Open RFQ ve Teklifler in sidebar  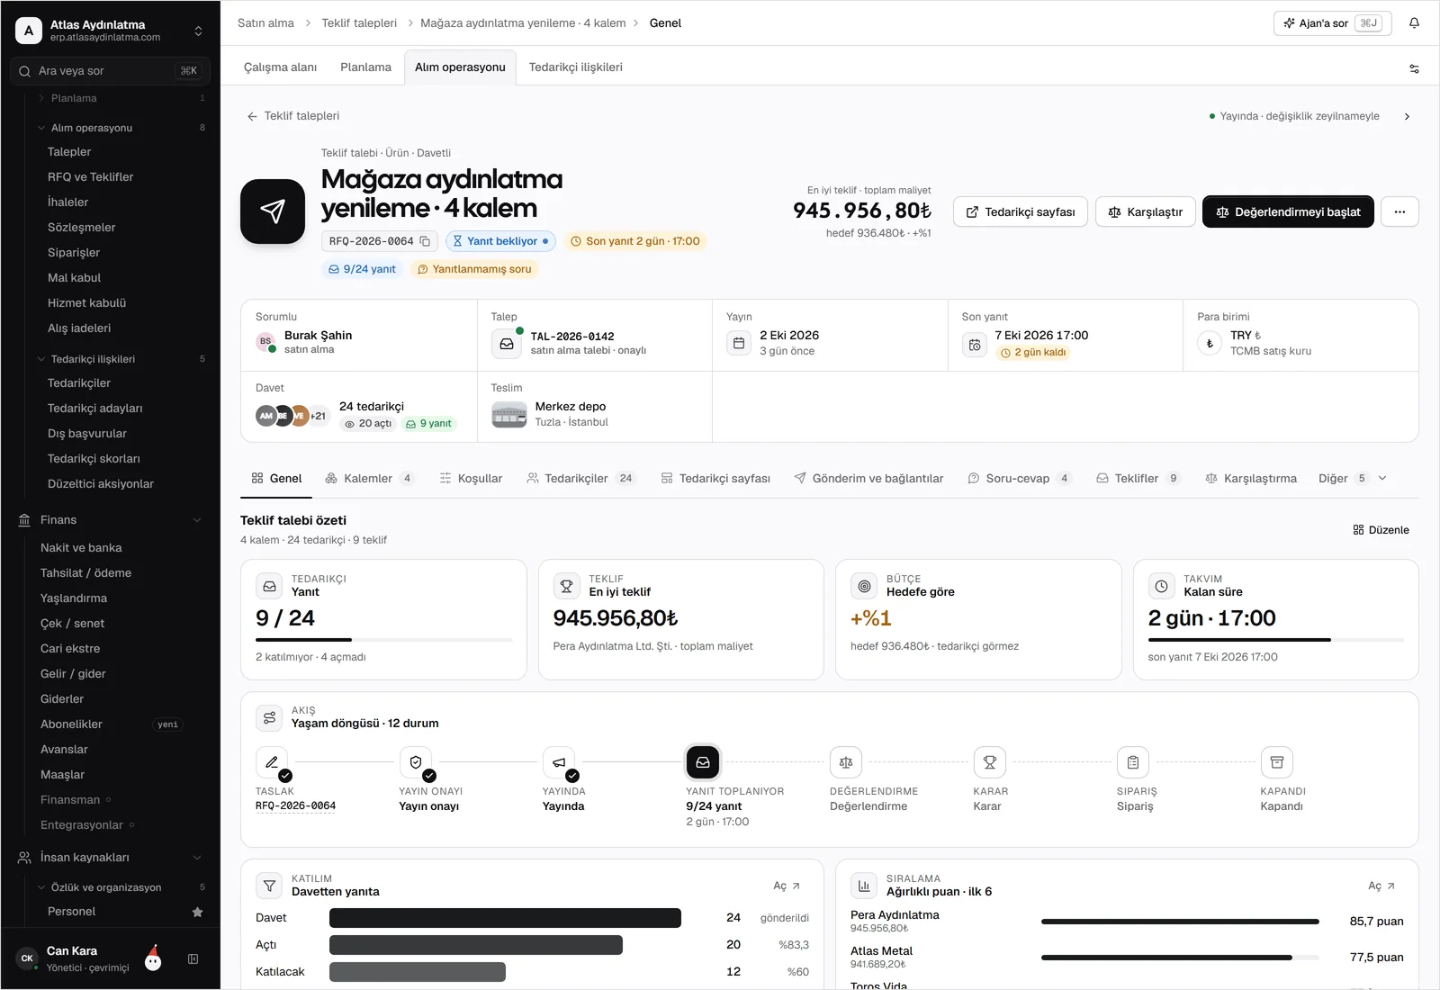click(x=90, y=177)
